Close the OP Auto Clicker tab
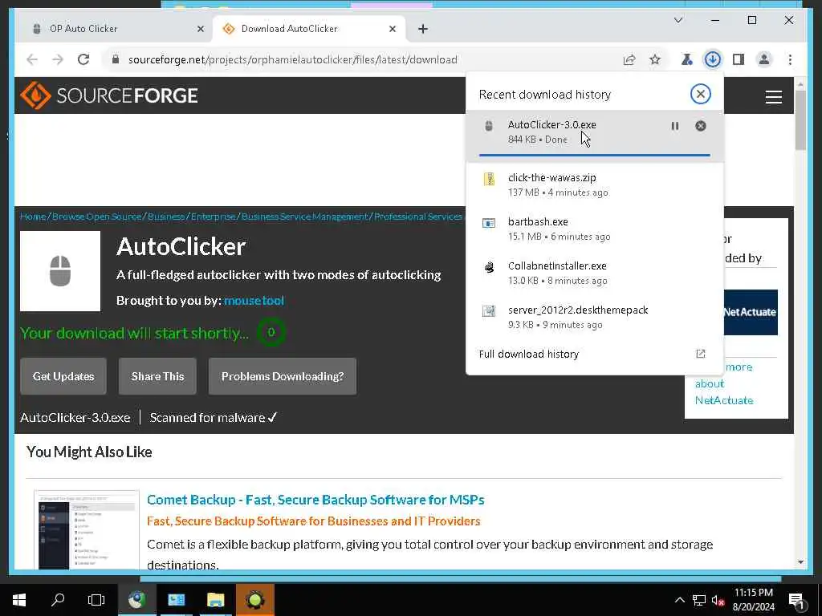Image resolution: width=822 pixels, height=616 pixels. (200, 29)
